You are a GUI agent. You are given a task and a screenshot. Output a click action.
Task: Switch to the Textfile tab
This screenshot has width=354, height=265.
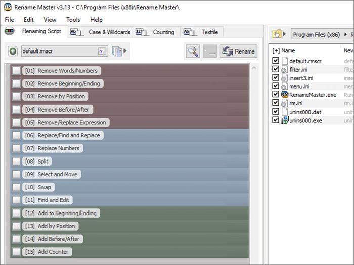(202, 32)
